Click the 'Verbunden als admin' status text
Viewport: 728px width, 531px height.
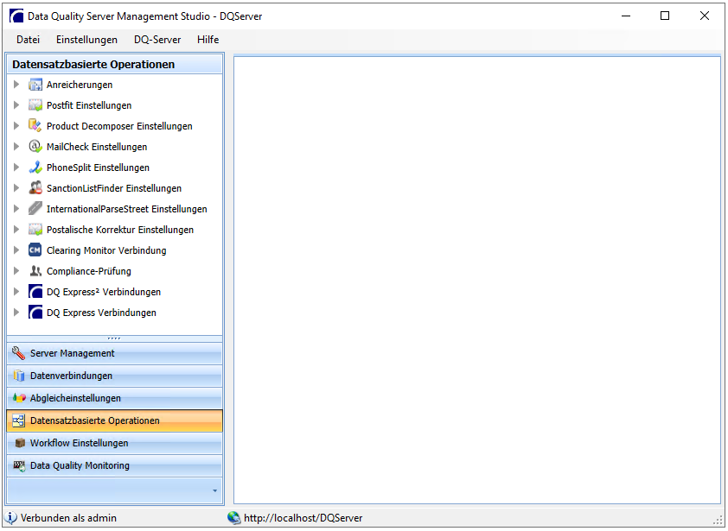[68, 517]
